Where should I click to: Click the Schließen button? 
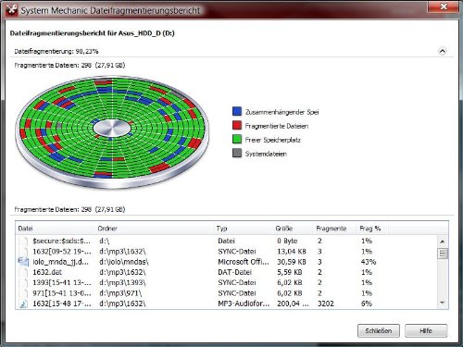coord(379,330)
